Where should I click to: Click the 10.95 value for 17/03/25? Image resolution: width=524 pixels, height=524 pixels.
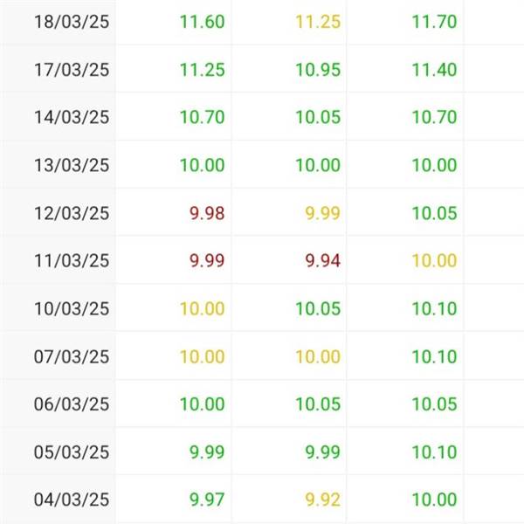tap(318, 70)
